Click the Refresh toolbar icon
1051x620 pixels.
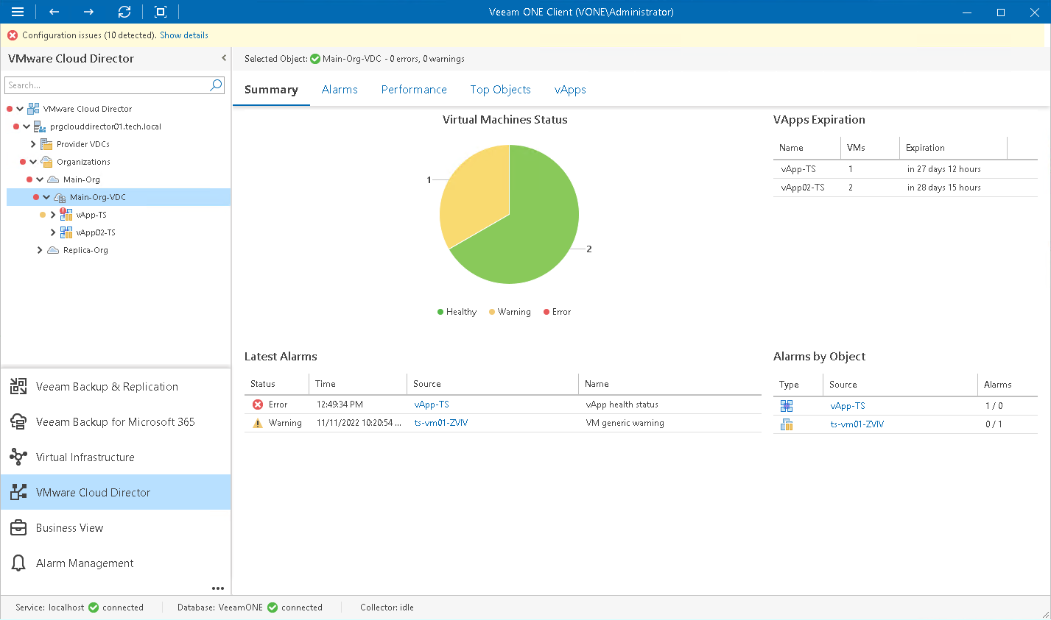click(x=124, y=12)
